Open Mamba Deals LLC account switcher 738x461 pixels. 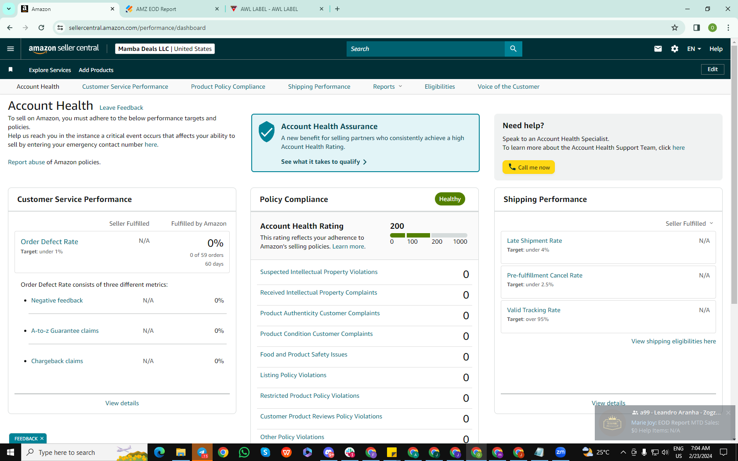click(165, 49)
